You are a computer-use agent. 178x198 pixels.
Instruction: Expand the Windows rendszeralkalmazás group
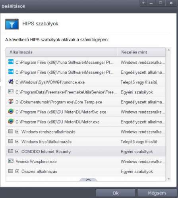click(17, 131)
